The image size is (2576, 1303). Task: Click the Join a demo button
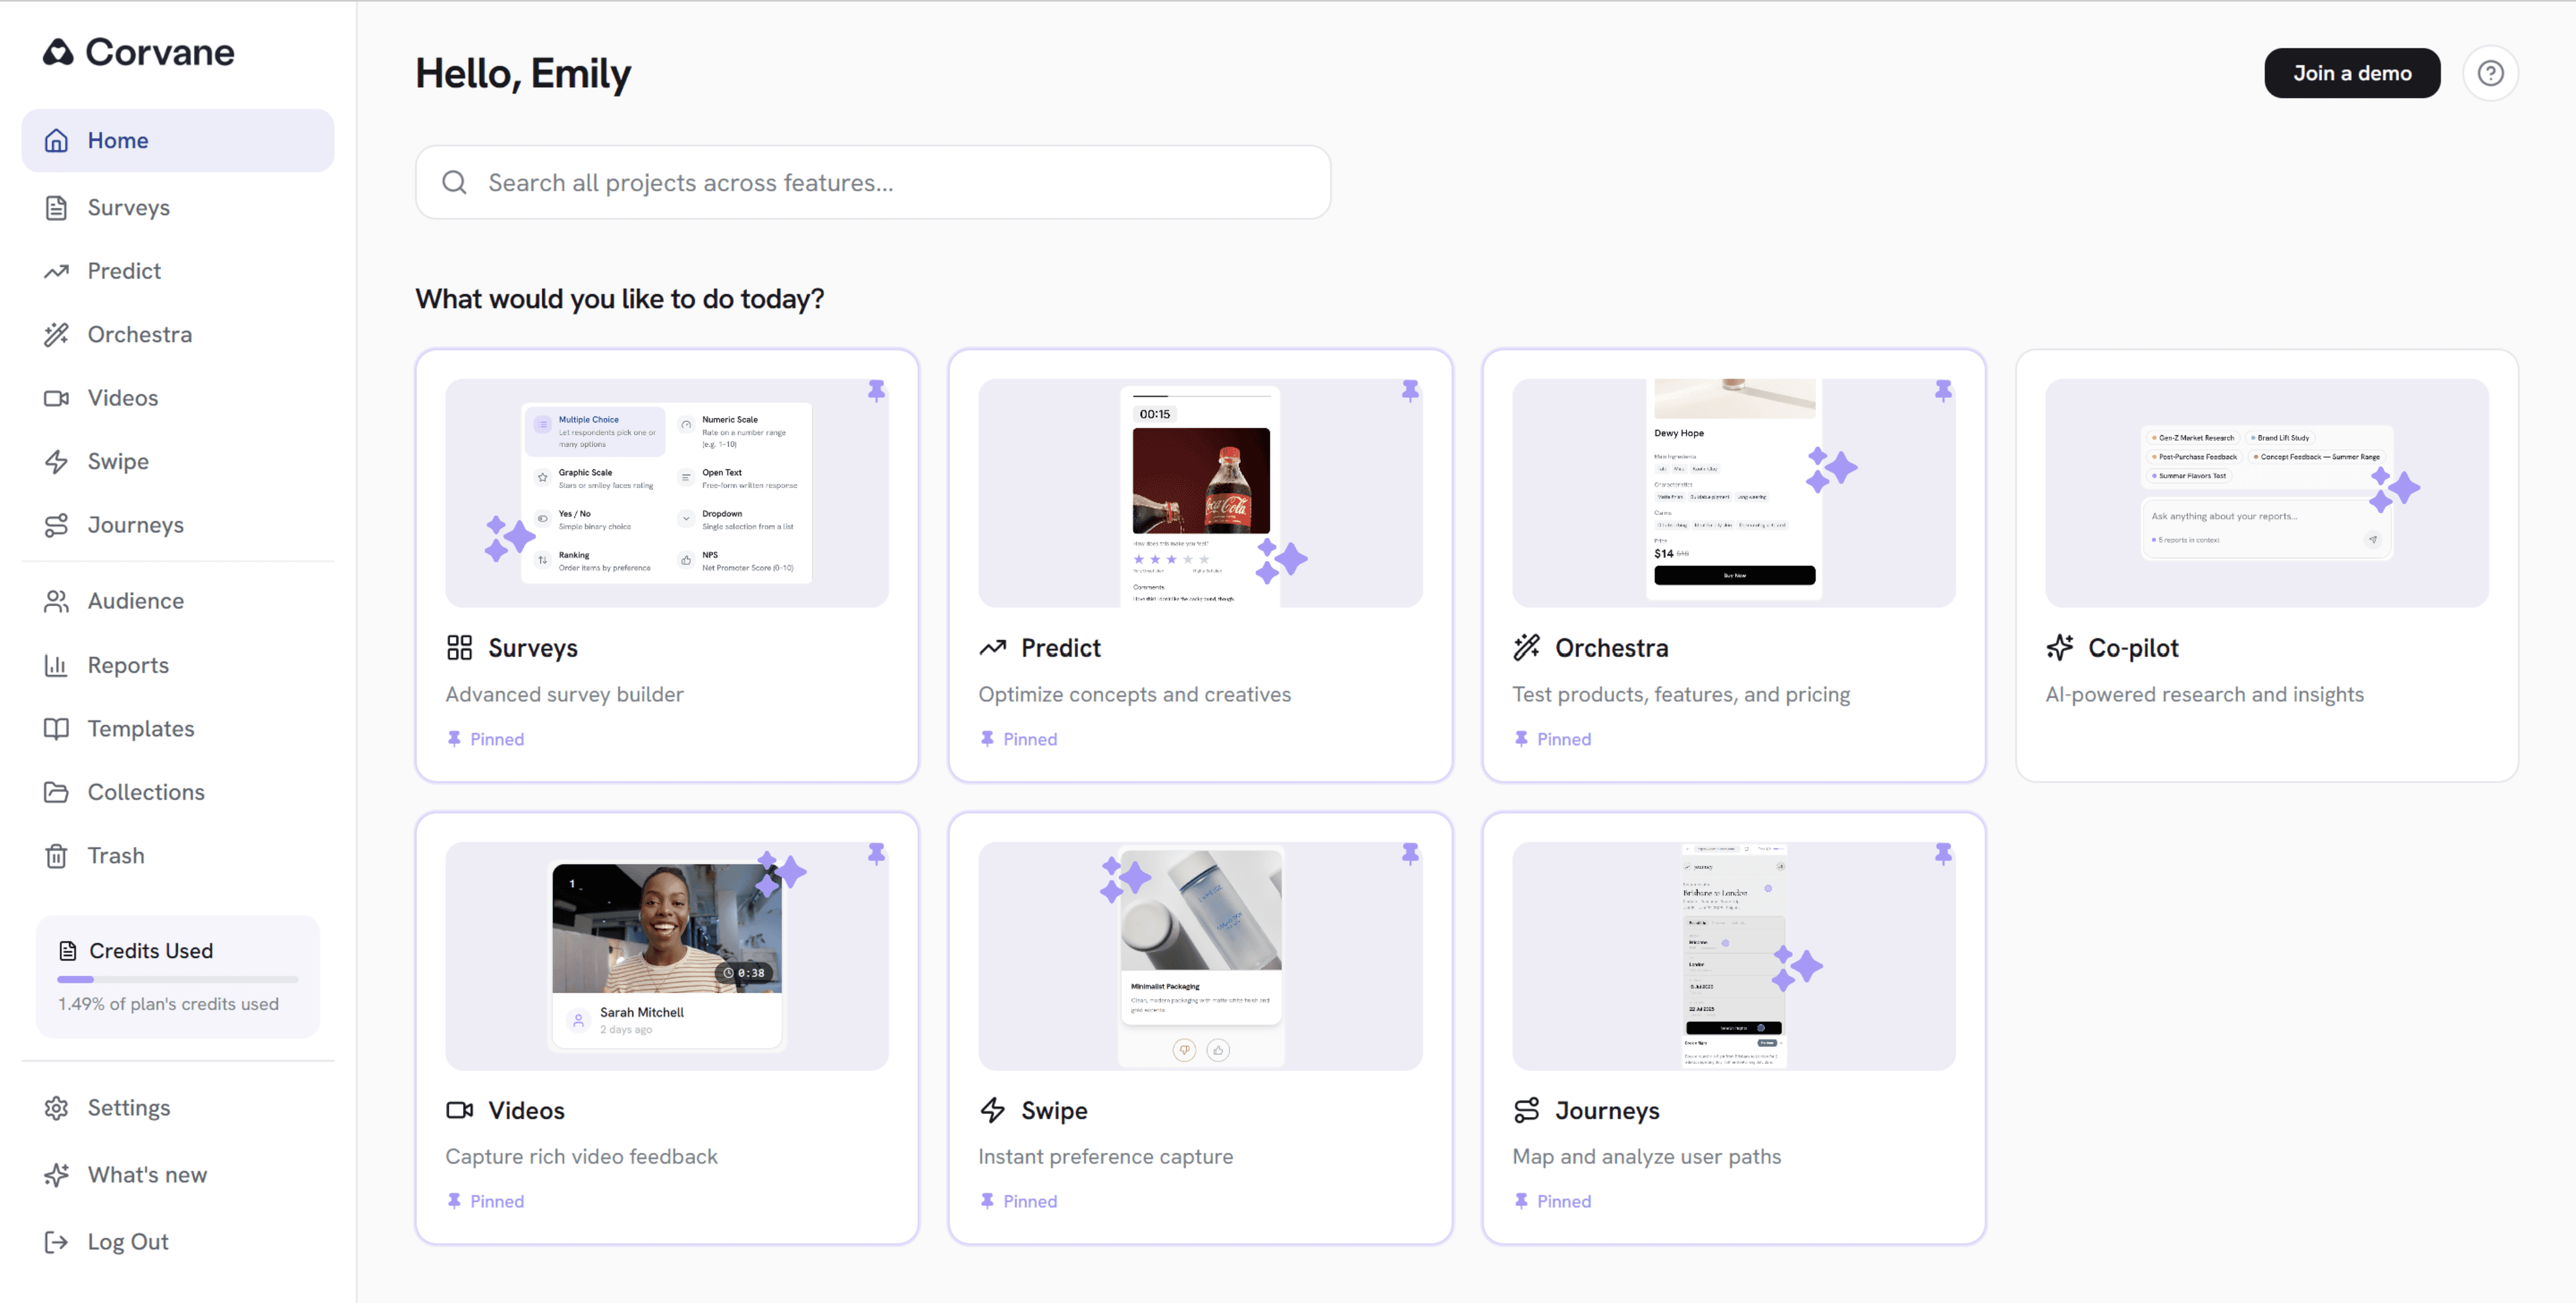[x=2351, y=73]
